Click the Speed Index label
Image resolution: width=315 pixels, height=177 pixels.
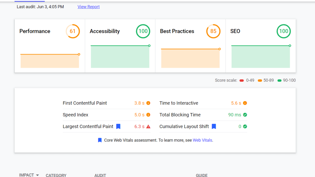[75, 115]
